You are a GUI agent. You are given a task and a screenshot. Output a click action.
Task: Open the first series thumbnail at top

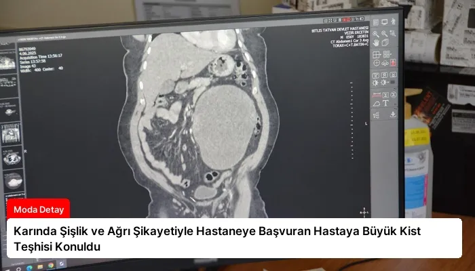8,62
